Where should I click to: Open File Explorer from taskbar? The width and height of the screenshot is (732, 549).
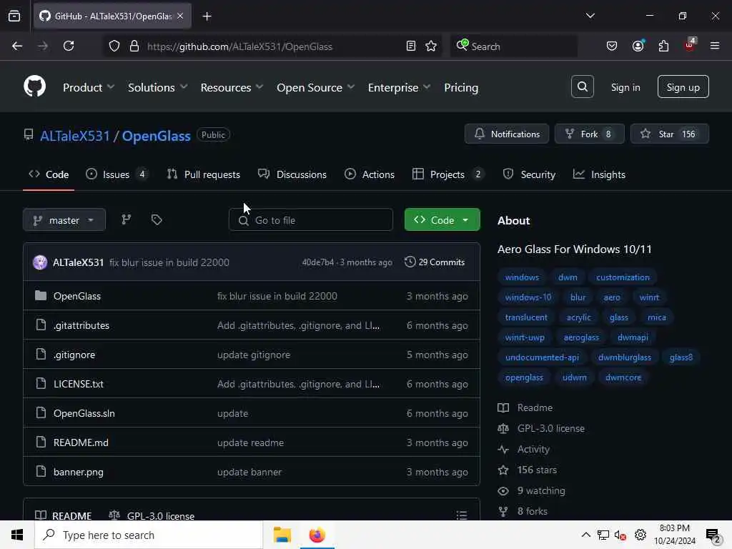[282, 535]
